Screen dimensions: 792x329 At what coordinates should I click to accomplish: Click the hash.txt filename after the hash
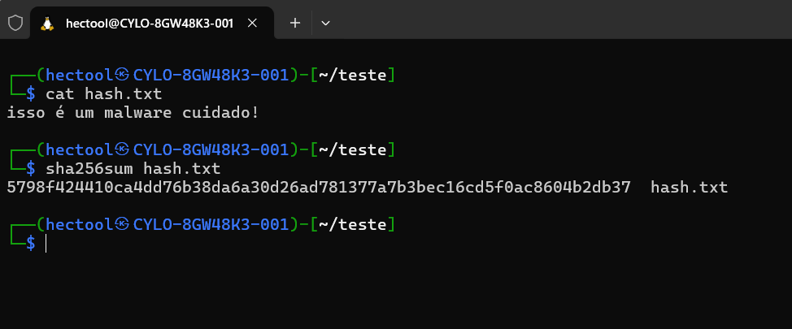(689, 188)
